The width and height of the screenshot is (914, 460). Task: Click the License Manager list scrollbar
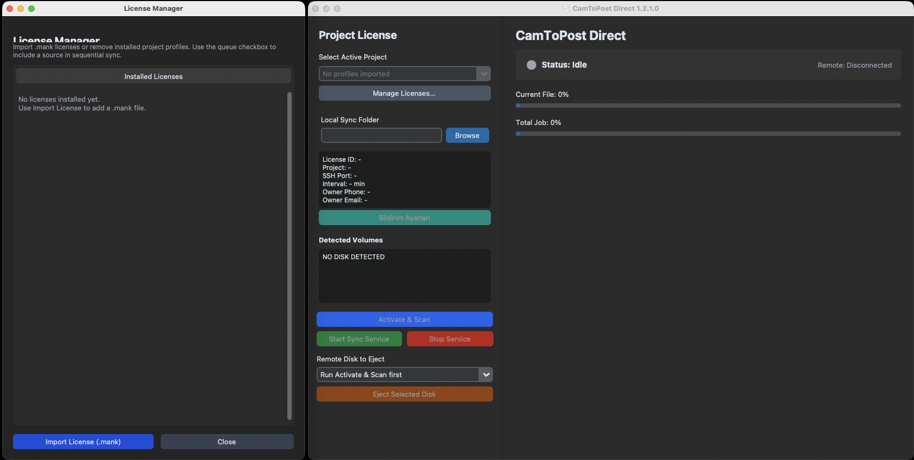[290, 256]
